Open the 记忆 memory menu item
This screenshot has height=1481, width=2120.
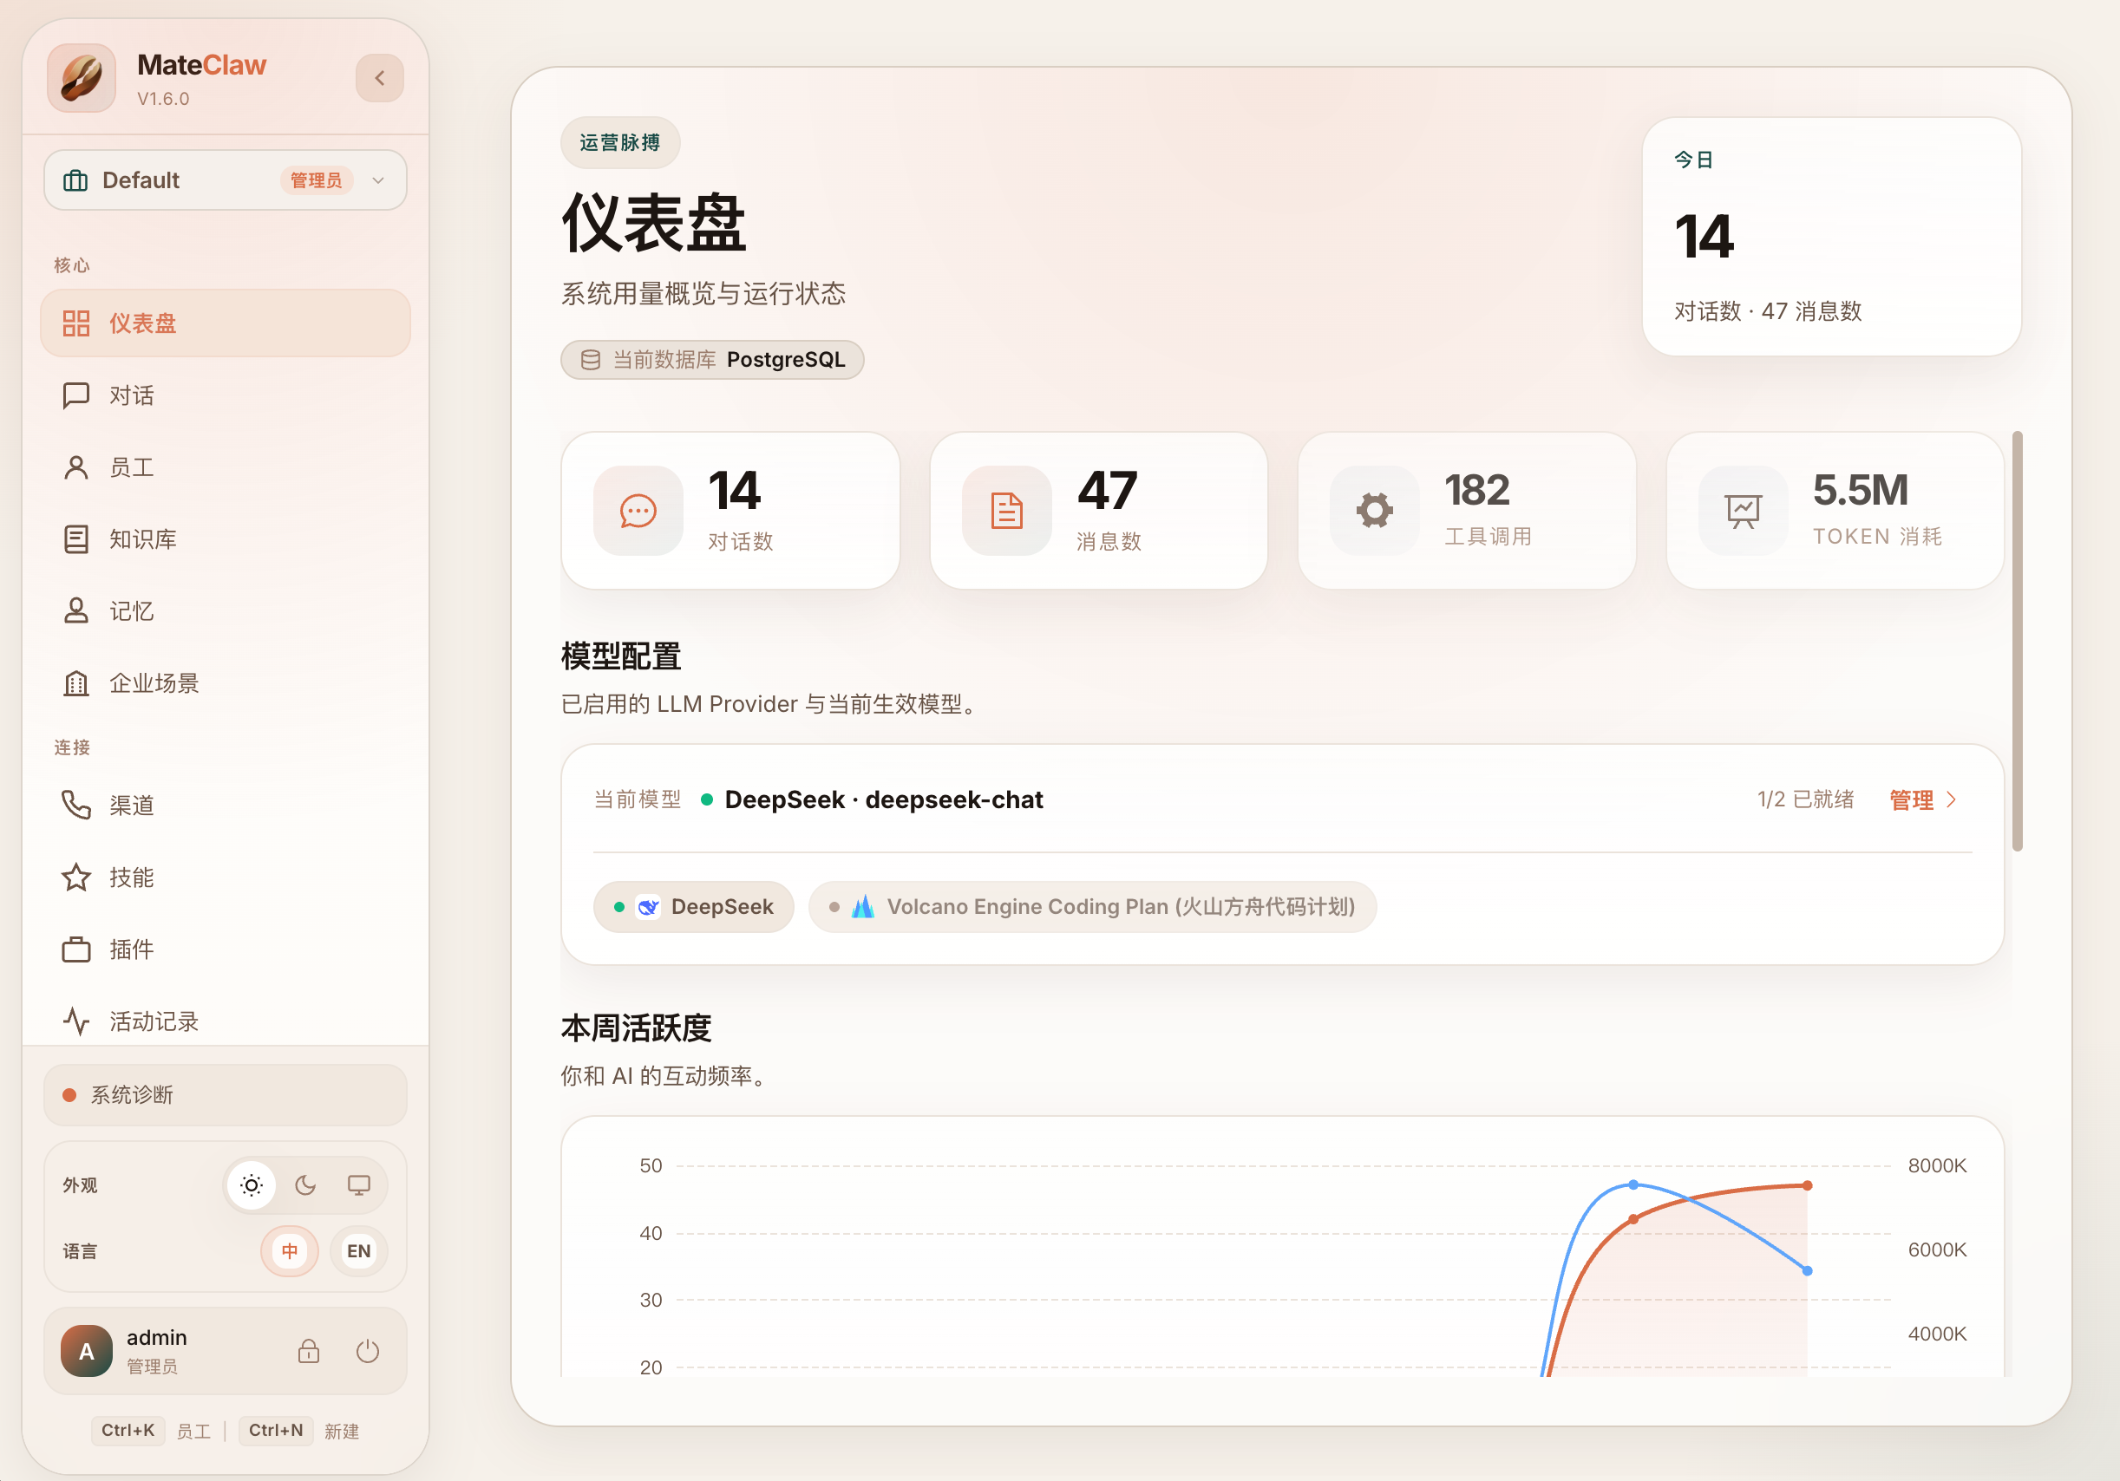click(x=226, y=610)
